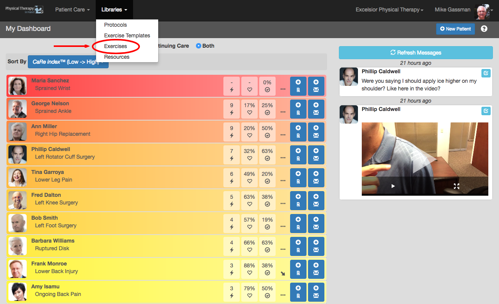Click the New Patient button

pos(456,29)
